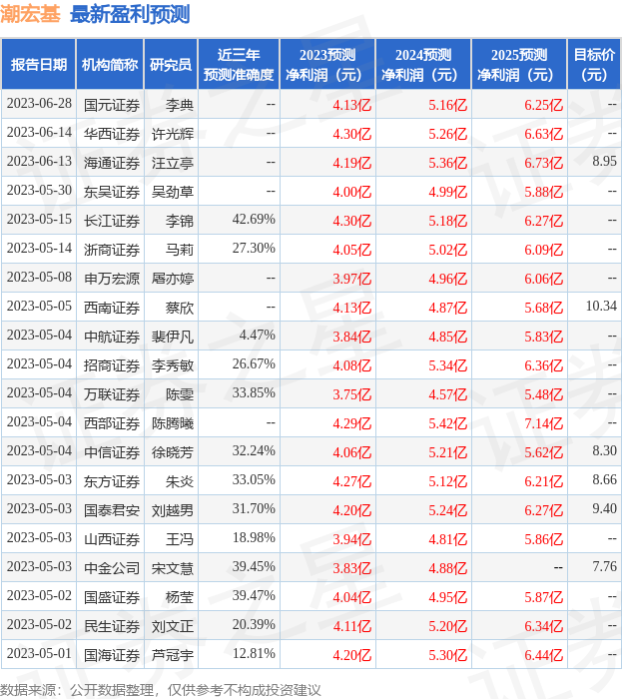Click the 报告日期 column header
The image size is (622, 699).
click(39, 64)
